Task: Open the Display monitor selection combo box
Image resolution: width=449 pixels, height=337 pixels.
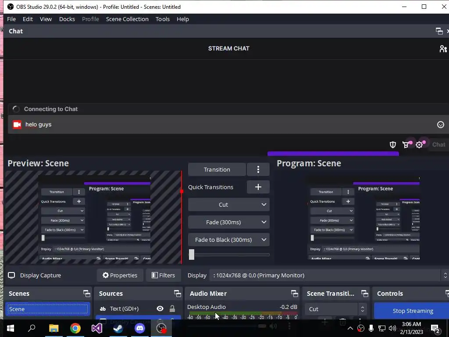Action: 329,276
